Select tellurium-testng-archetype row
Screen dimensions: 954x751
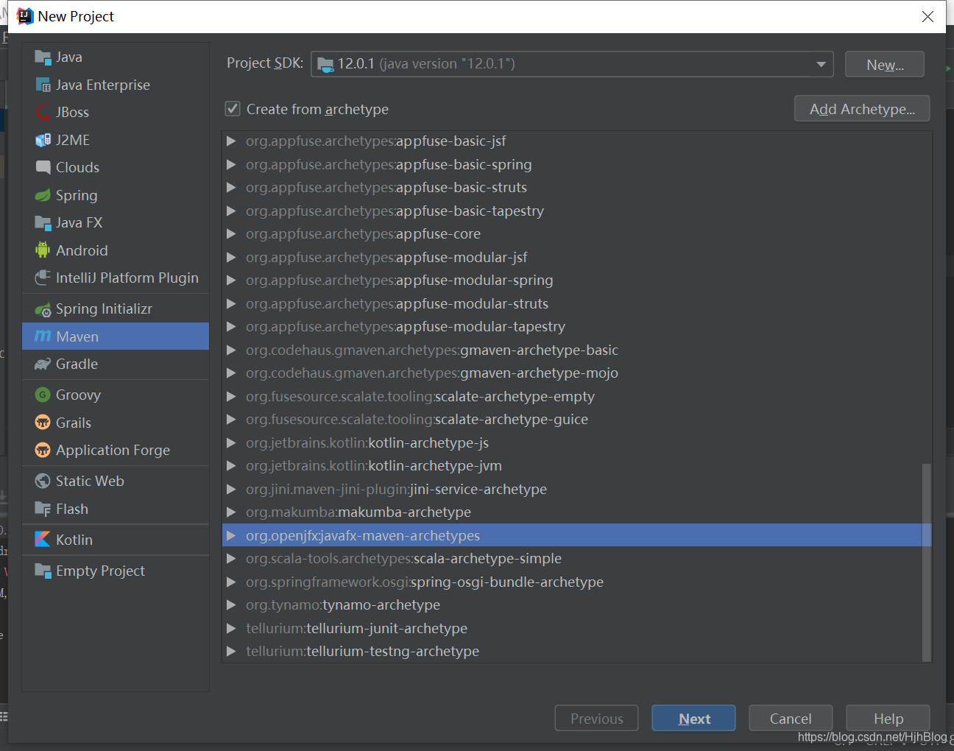(576, 651)
